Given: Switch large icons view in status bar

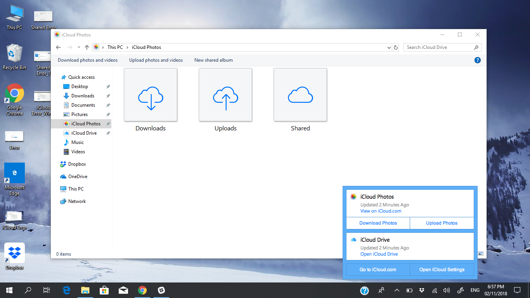Looking at the screenshot, I should click(x=481, y=254).
